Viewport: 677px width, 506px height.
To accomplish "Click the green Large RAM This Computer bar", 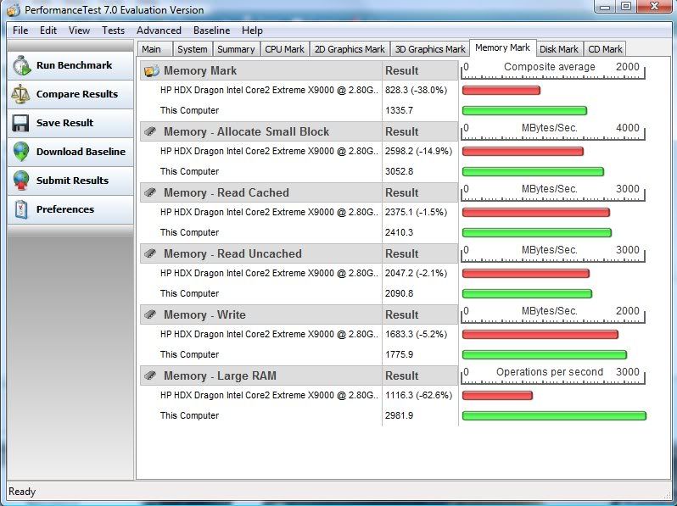I will (x=554, y=415).
